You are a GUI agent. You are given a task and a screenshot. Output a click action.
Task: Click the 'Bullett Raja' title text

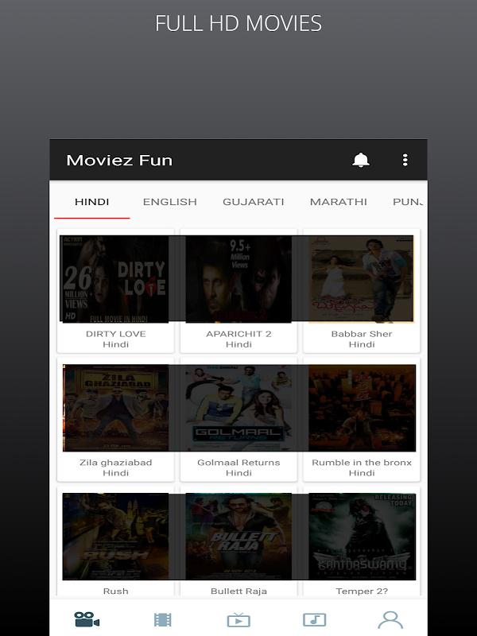(238, 591)
